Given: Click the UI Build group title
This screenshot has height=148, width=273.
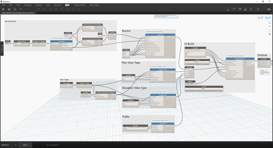Looking at the screenshot, I should [189, 44].
